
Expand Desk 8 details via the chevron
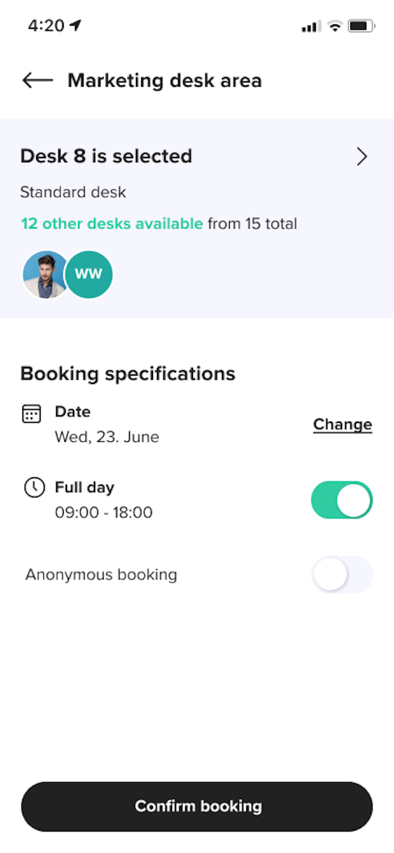tap(361, 156)
